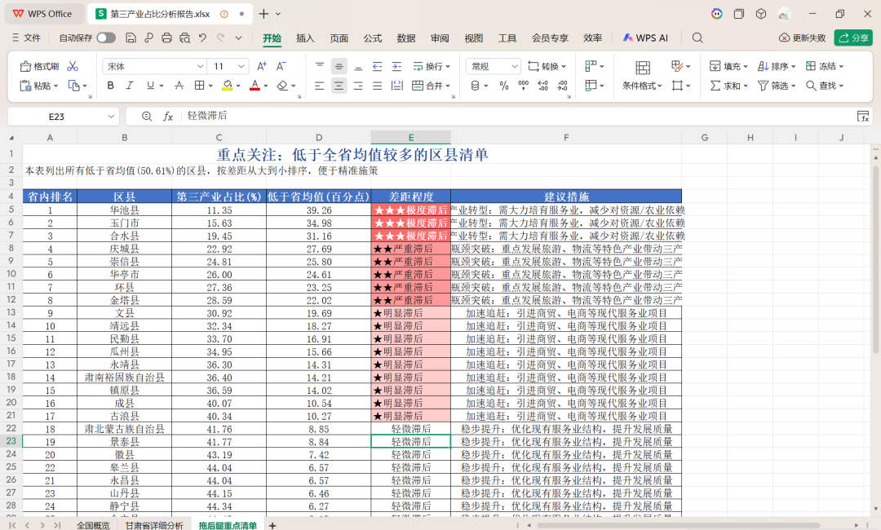This screenshot has width=881, height=530.
Task: Click the formula bar input showing 轻微滞后
Action: click(517, 116)
